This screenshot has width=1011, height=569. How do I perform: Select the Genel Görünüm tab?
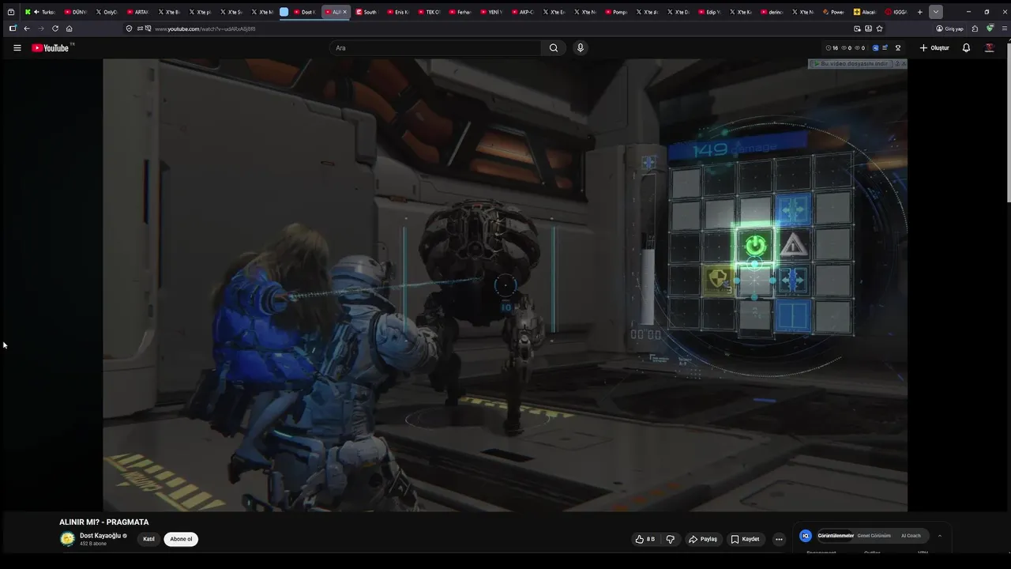[x=874, y=536]
